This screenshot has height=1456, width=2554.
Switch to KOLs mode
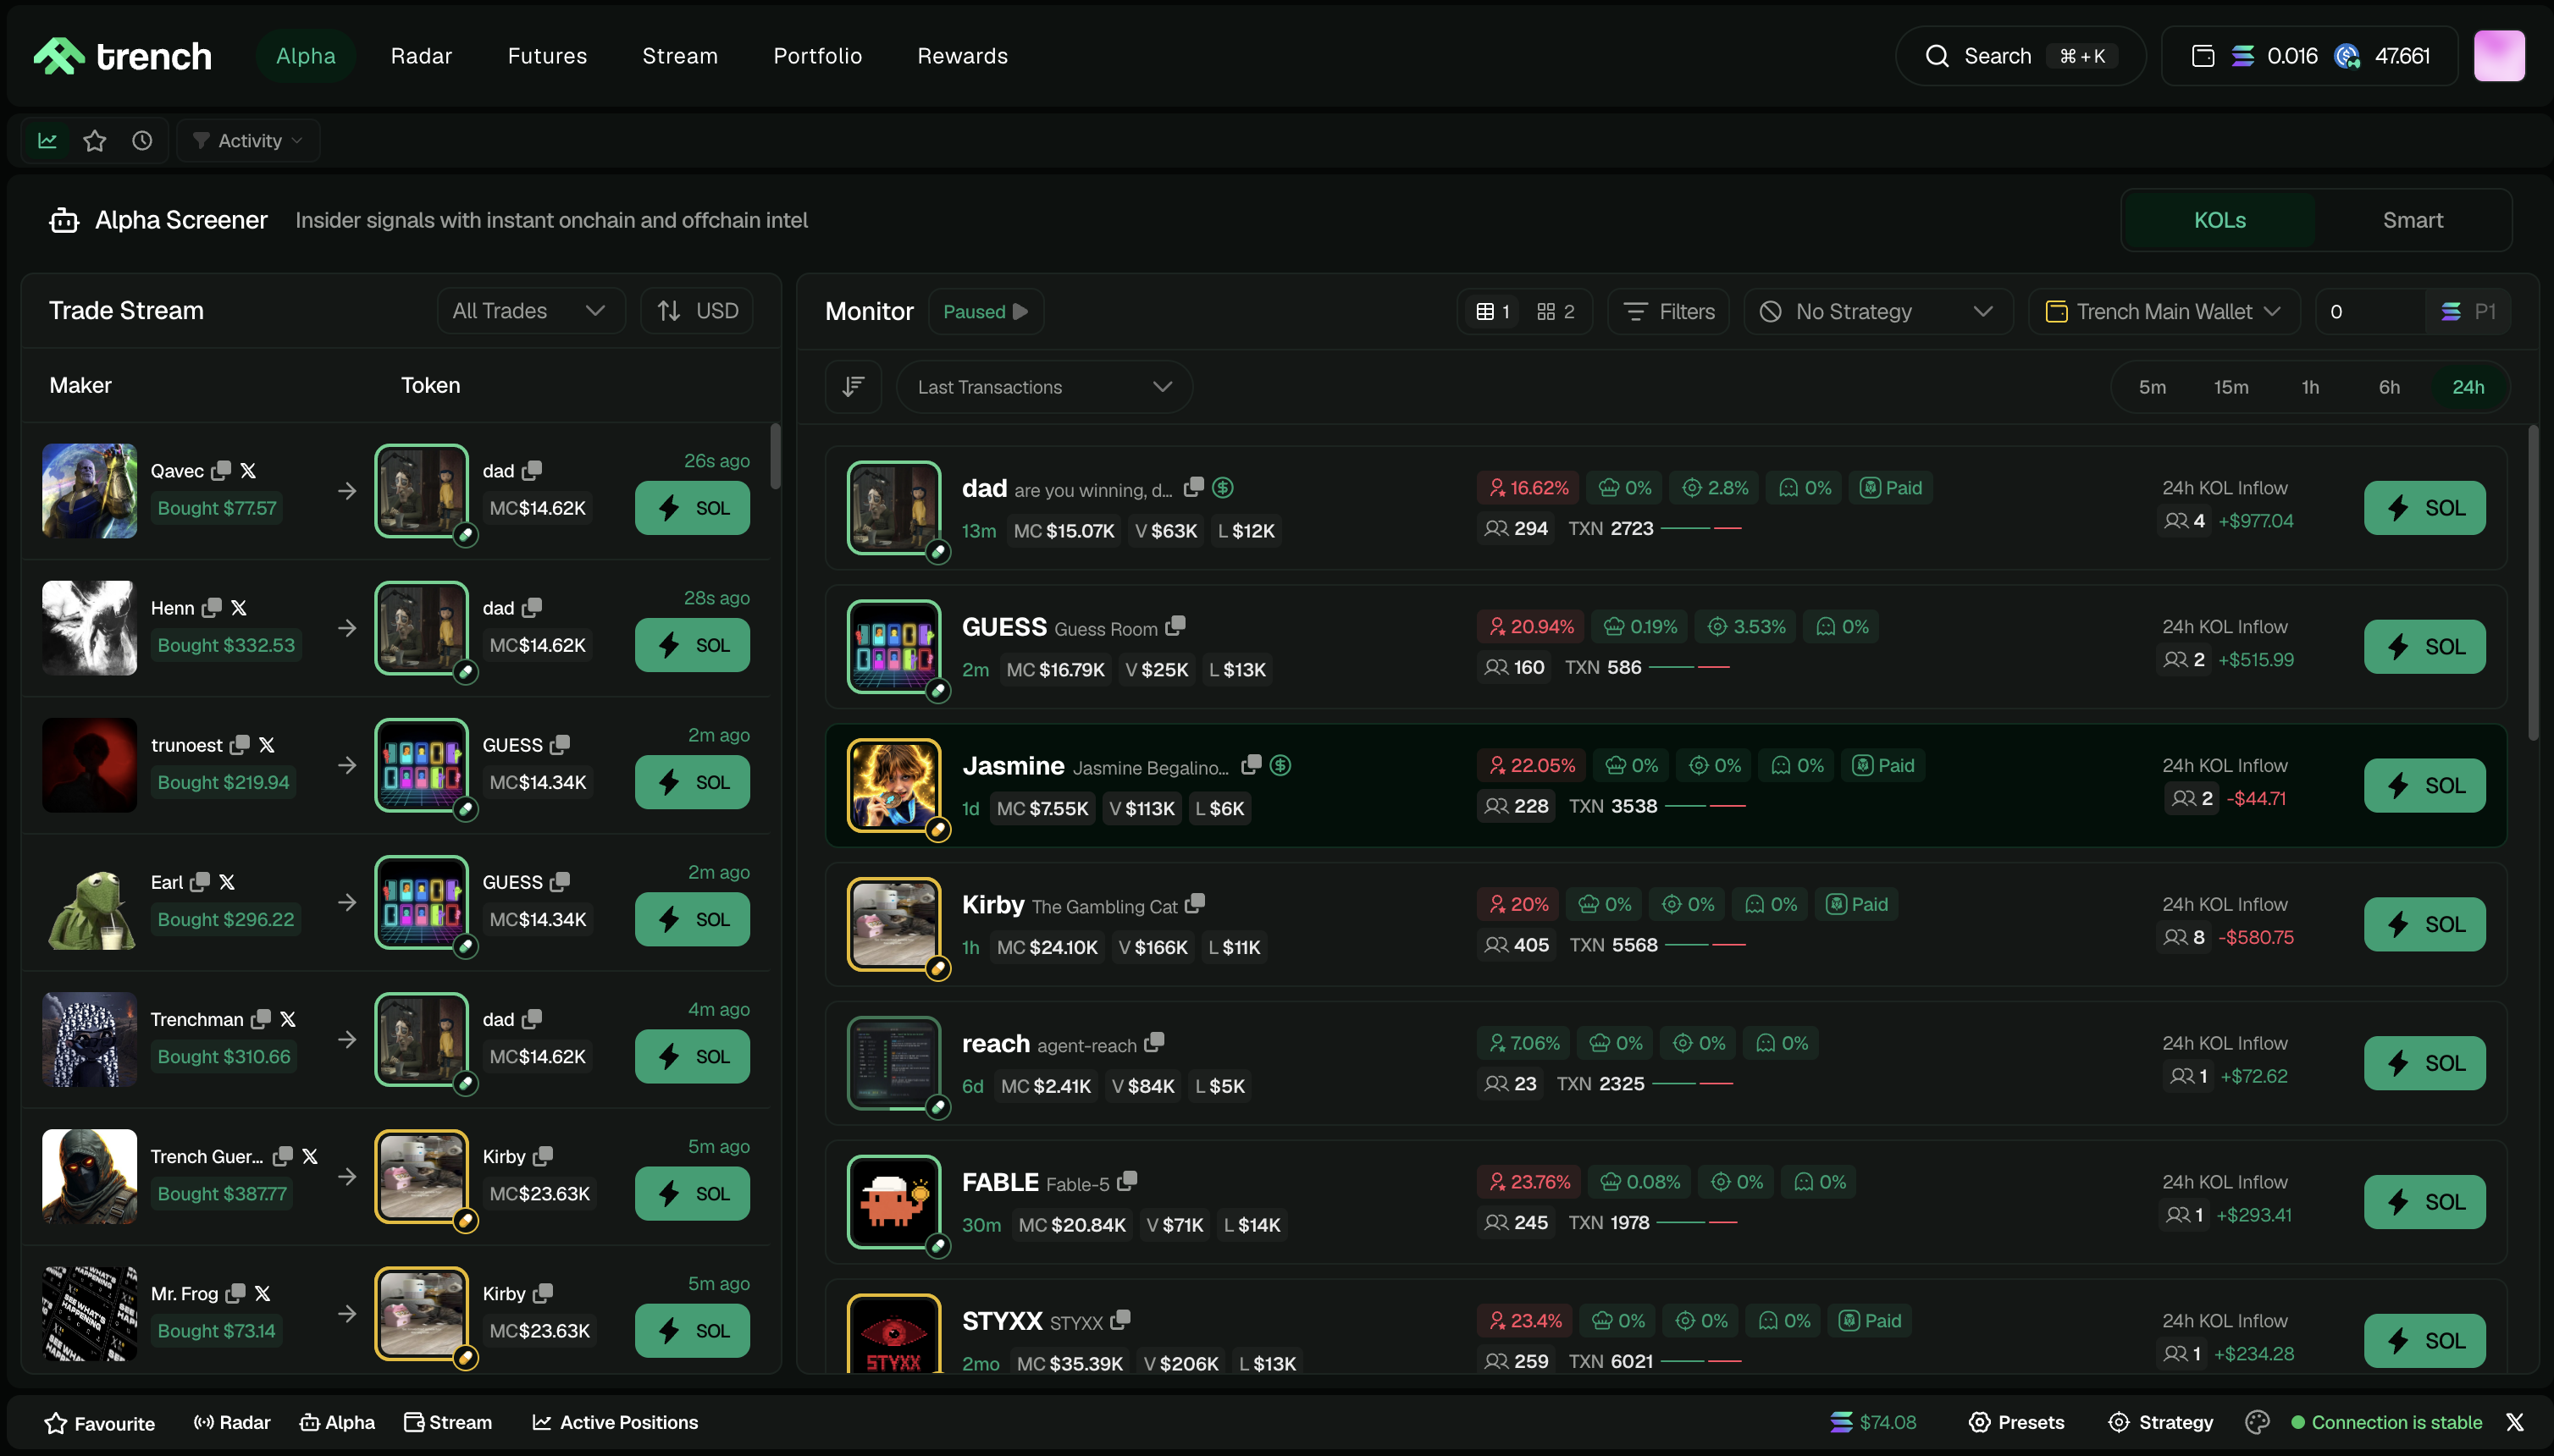[2219, 220]
